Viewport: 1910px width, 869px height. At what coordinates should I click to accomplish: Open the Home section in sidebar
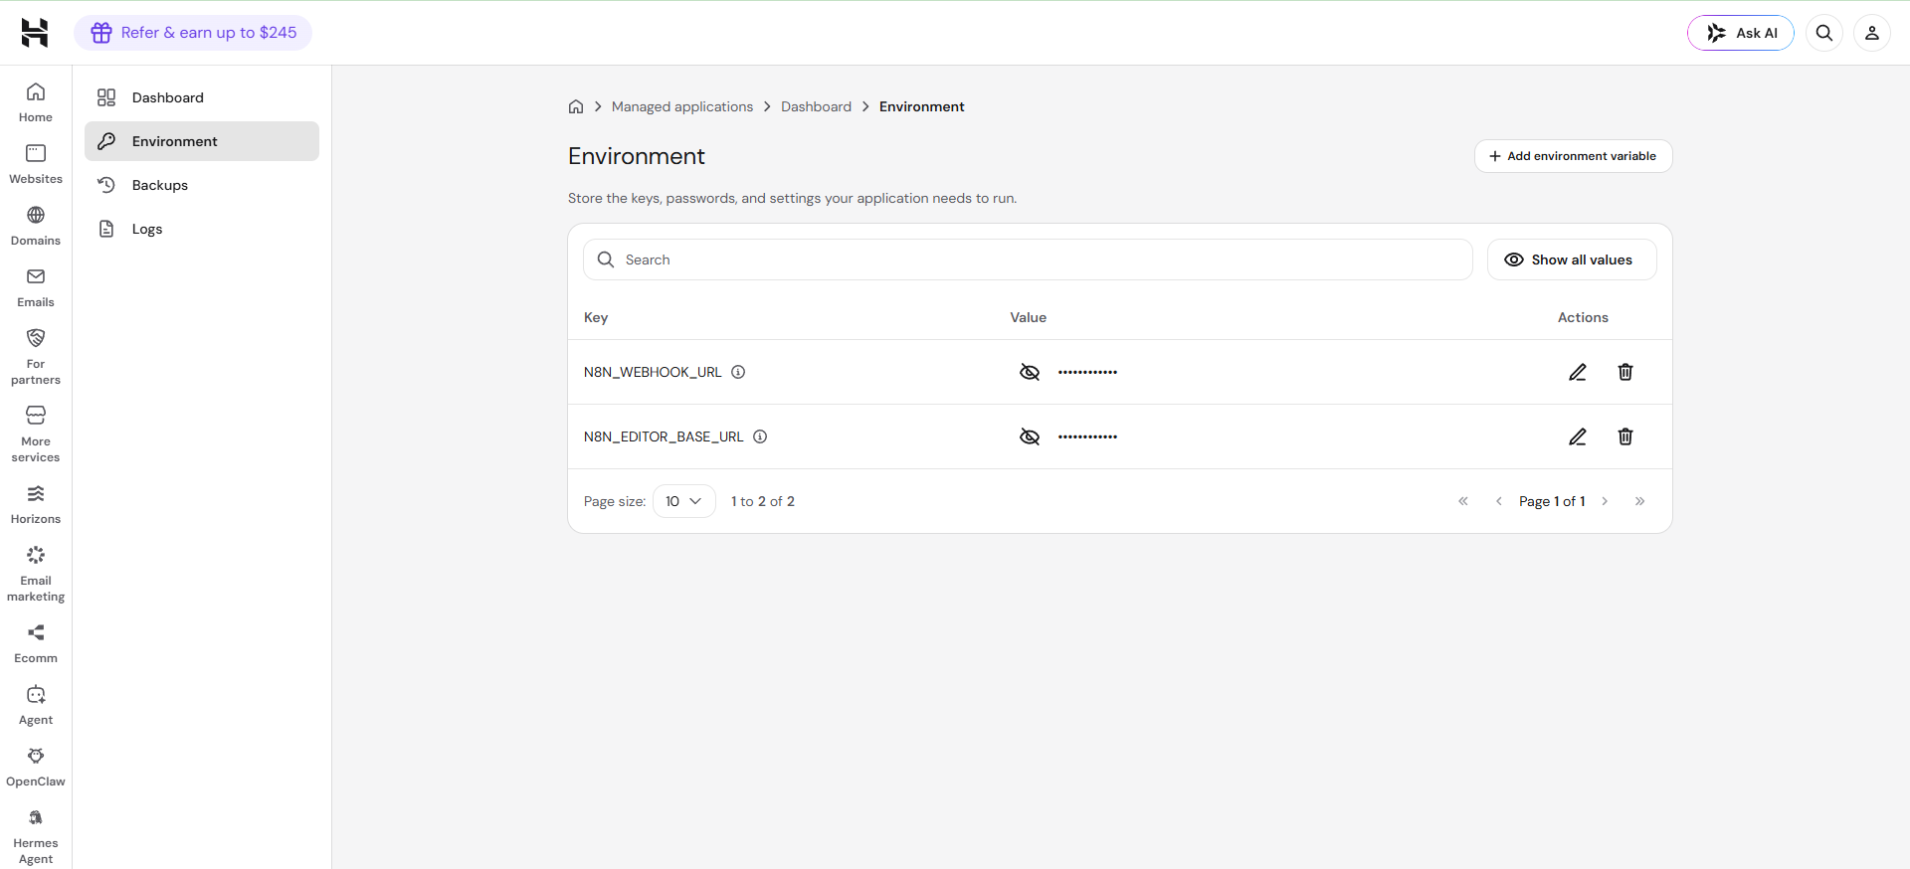36,103
